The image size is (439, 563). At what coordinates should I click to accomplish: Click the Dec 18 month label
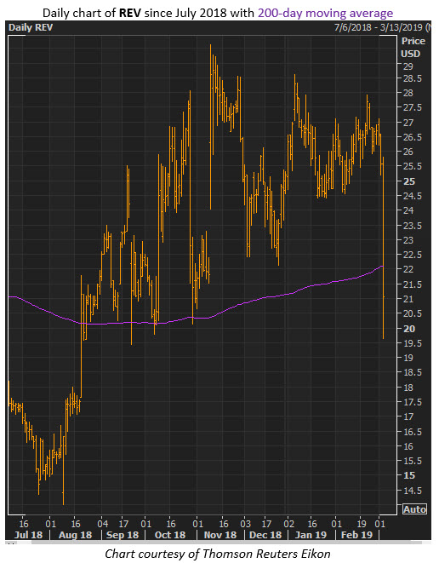click(265, 535)
